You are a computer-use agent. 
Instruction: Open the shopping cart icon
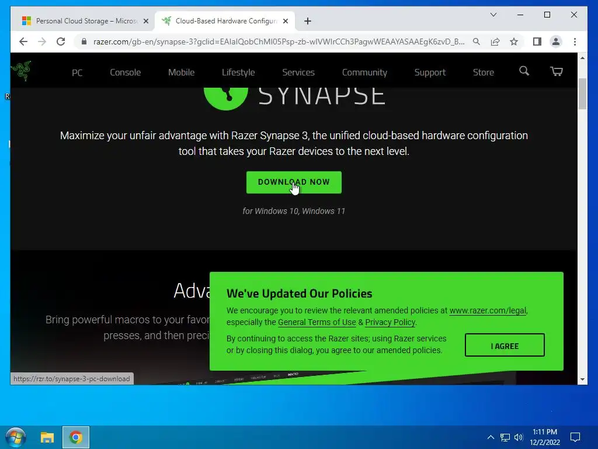click(x=557, y=71)
